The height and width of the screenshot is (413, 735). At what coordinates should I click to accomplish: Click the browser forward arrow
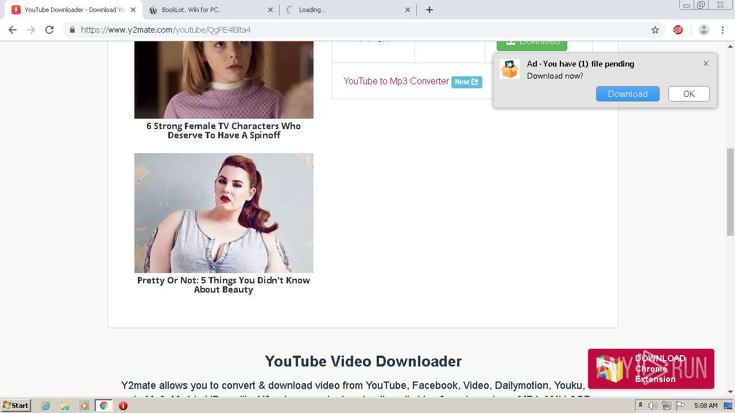click(x=31, y=30)
